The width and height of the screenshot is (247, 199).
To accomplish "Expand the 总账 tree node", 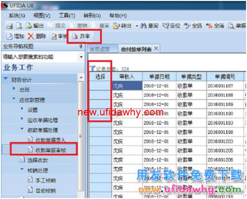I will tap(14, 89).
